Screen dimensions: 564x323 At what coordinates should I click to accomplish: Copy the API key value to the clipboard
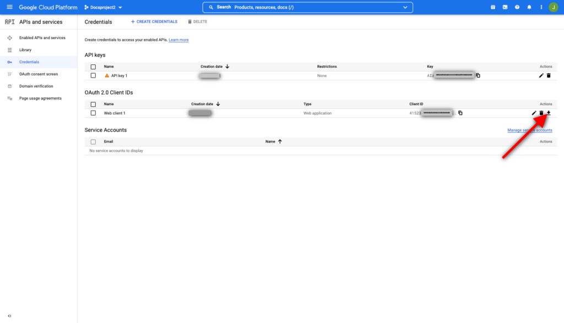coord(478,75)
